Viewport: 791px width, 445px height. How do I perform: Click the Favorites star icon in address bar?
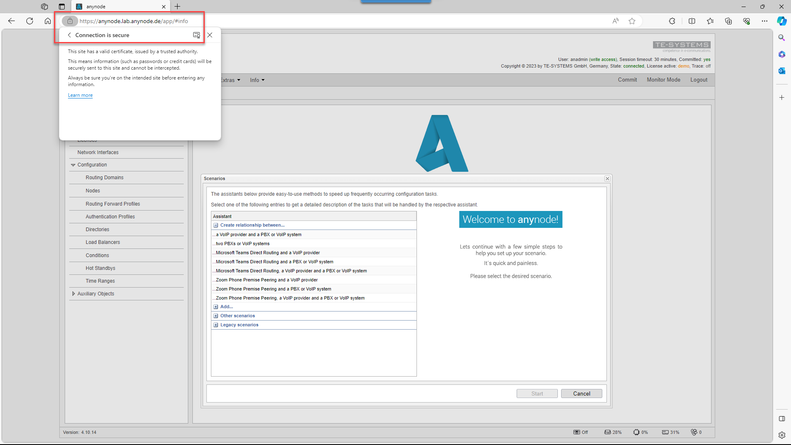pos(631,21)
